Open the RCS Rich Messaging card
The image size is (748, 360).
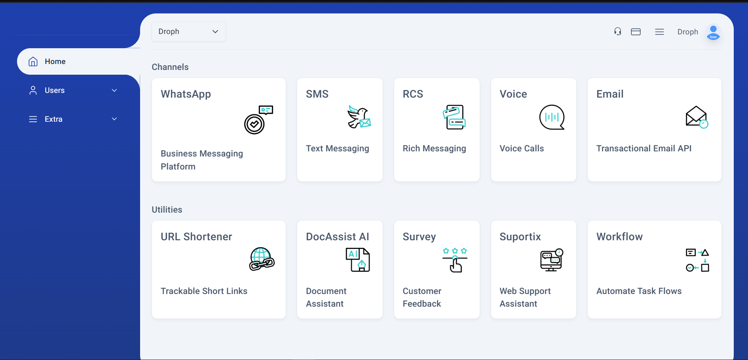click(x=436, y=130)
